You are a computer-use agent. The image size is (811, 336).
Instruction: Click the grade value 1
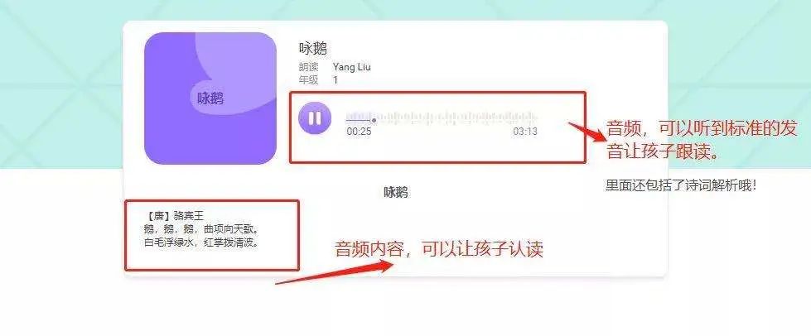point(336,80)
